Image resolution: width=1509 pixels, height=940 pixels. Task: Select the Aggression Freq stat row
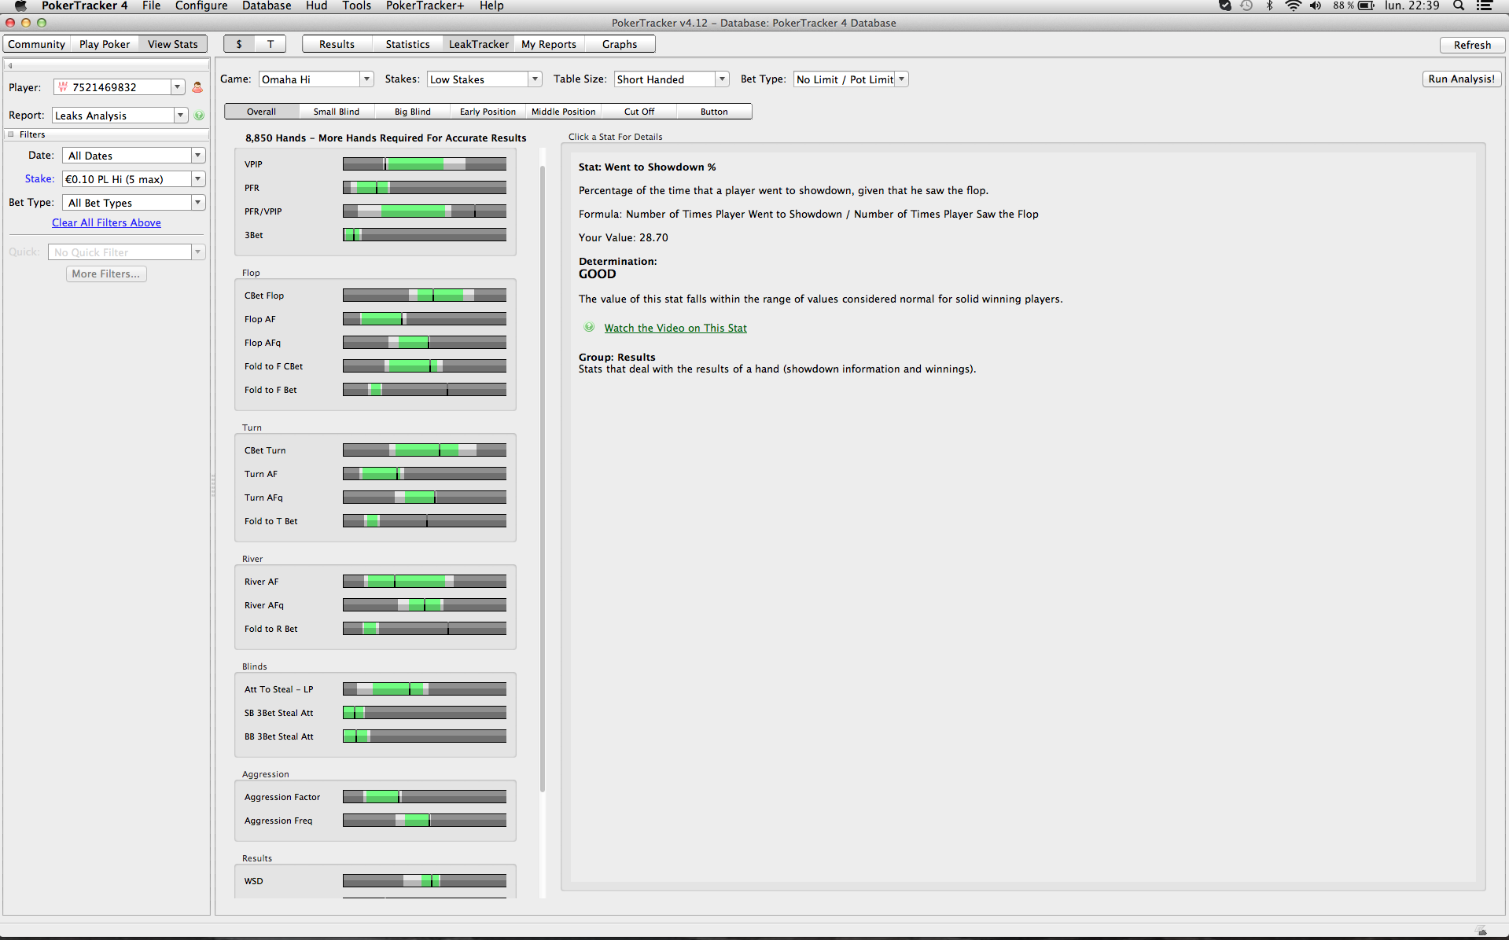(375, 821)
